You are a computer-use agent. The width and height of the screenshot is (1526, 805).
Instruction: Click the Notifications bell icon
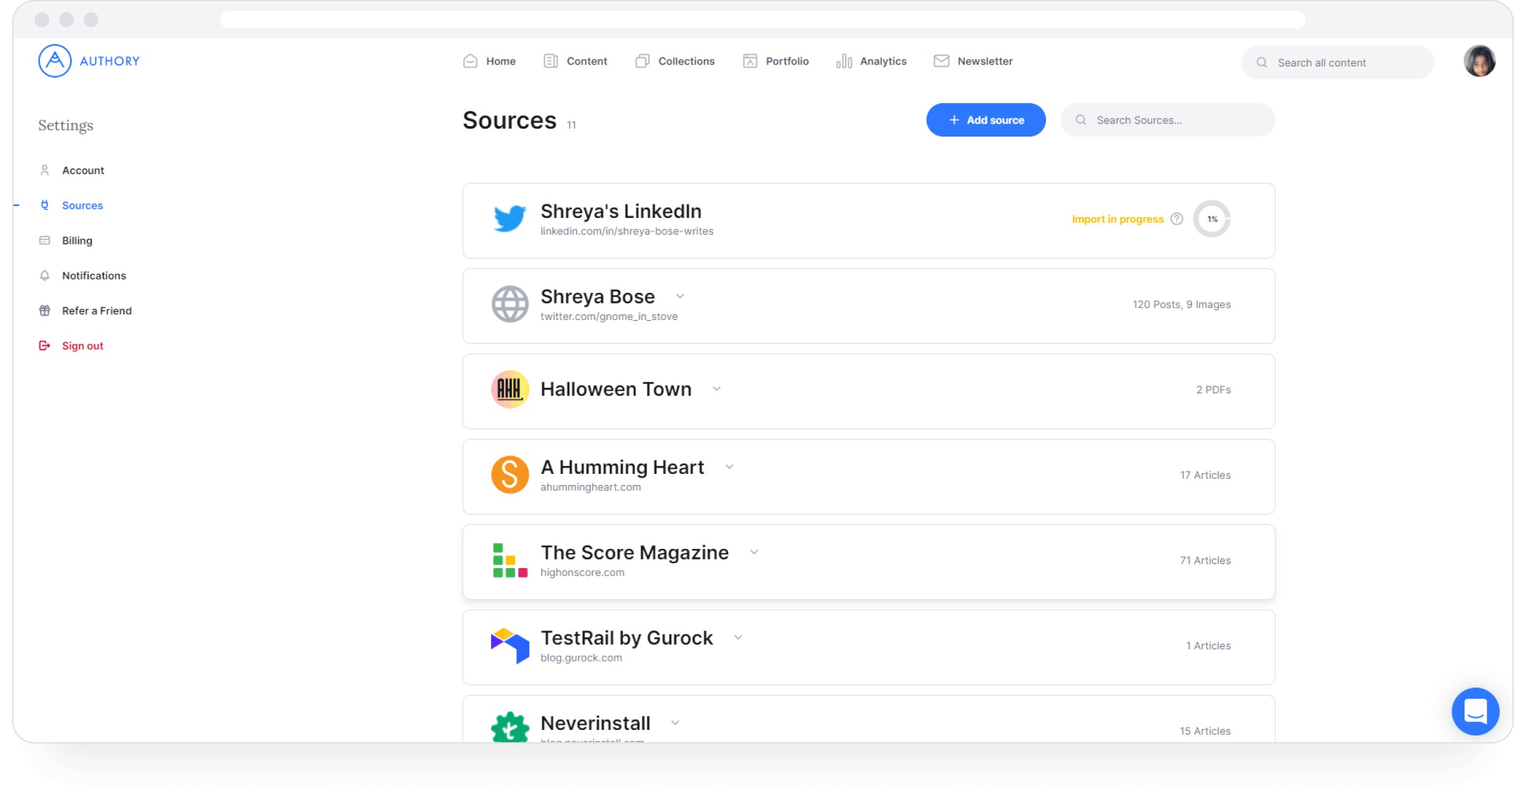click(44, 276)
